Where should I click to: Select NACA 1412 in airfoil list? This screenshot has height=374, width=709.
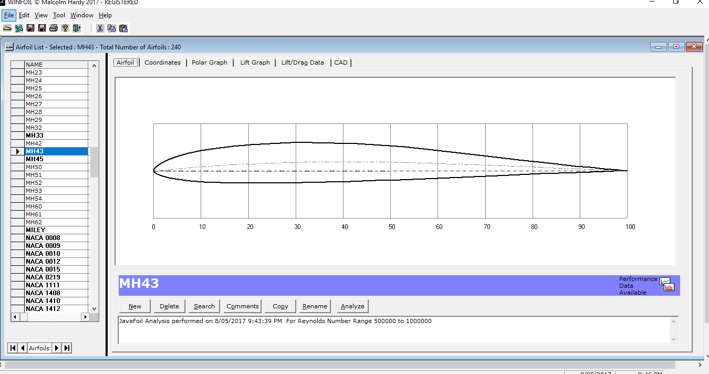(x=57, y=309)
